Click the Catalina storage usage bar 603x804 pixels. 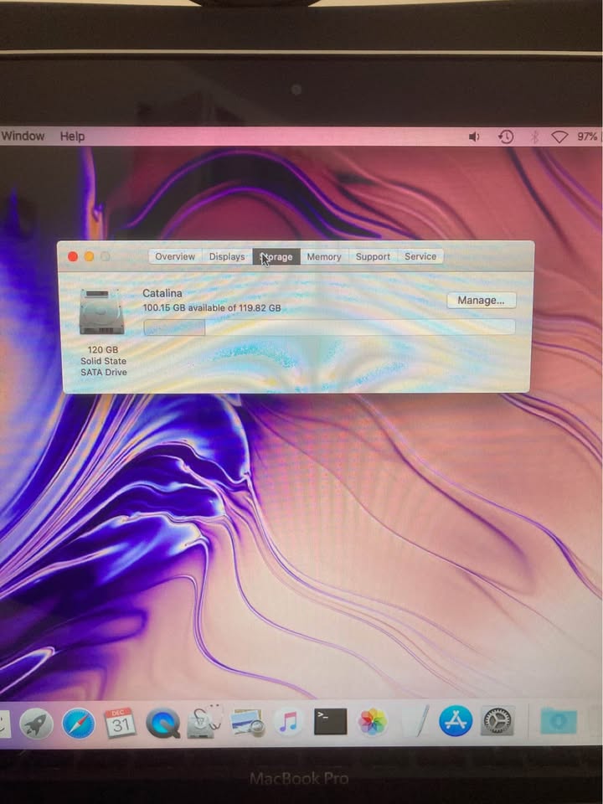pos(329,327)
